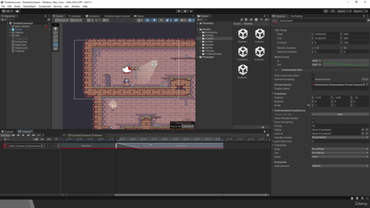
Task: Play the Timeline preview
Action: [x=23, y=135]
